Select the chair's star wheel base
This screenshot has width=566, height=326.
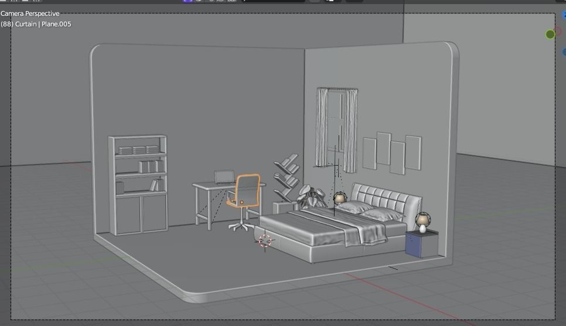pyautogui.click(x=241, y=227)
